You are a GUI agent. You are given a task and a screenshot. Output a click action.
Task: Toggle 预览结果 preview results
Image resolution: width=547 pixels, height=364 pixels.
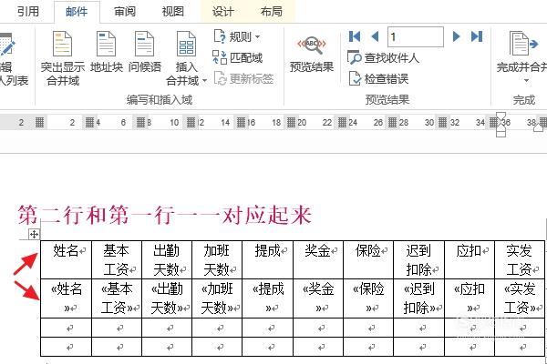point(312,54)
